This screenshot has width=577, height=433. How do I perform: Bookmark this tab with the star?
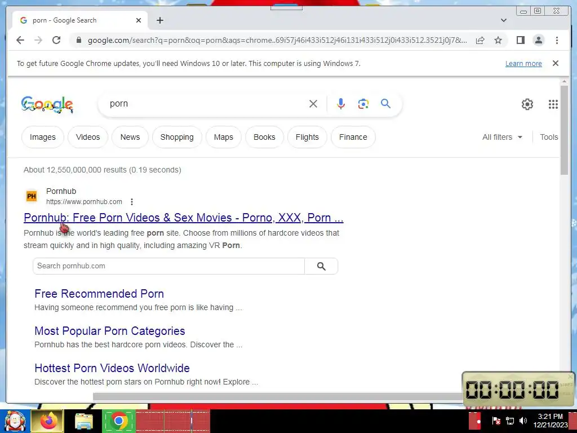click(x=498, y=40)
